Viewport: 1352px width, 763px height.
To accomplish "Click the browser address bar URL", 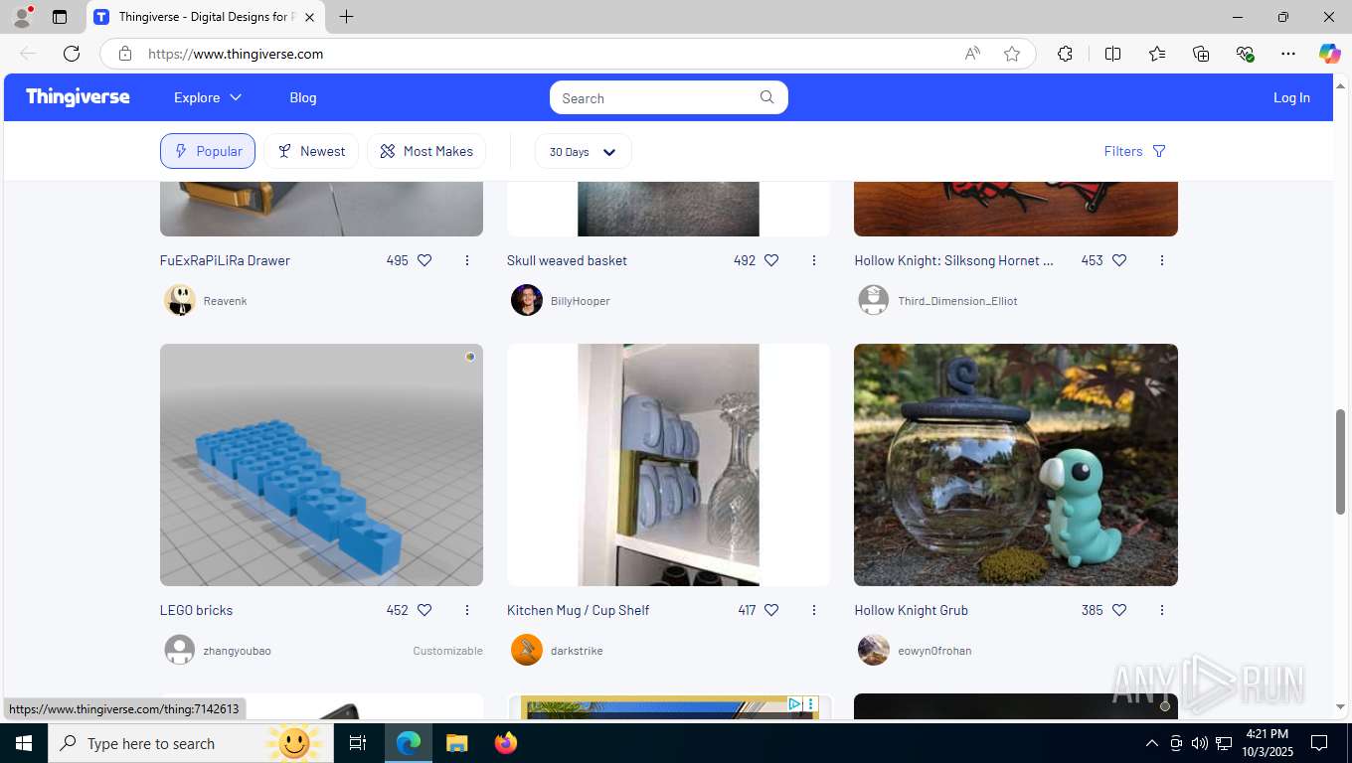I will coord(236,54).
